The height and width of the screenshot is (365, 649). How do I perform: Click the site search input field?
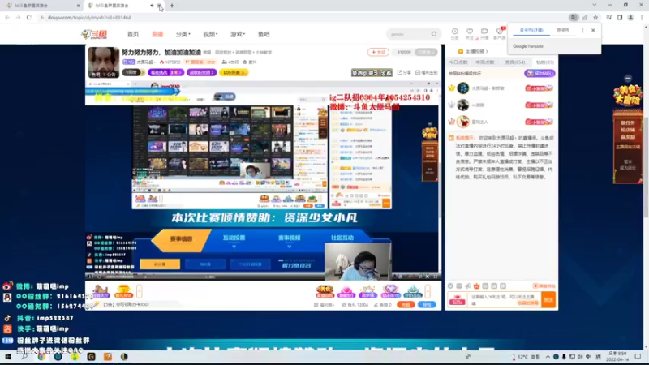click(x=409, y=34)
